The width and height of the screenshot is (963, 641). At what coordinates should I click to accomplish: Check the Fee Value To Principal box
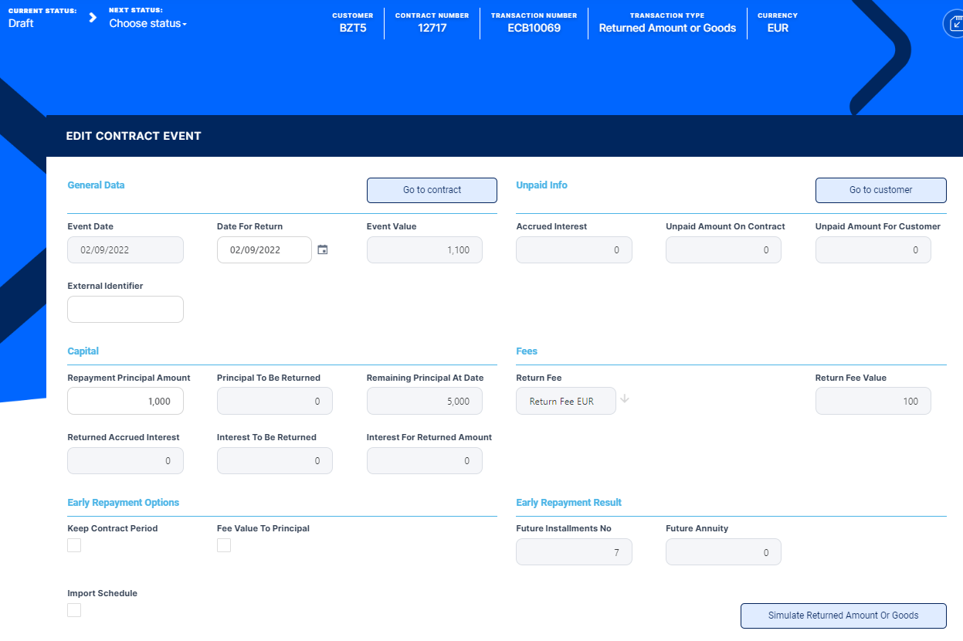pyautogui.click(x=224, y=545)
